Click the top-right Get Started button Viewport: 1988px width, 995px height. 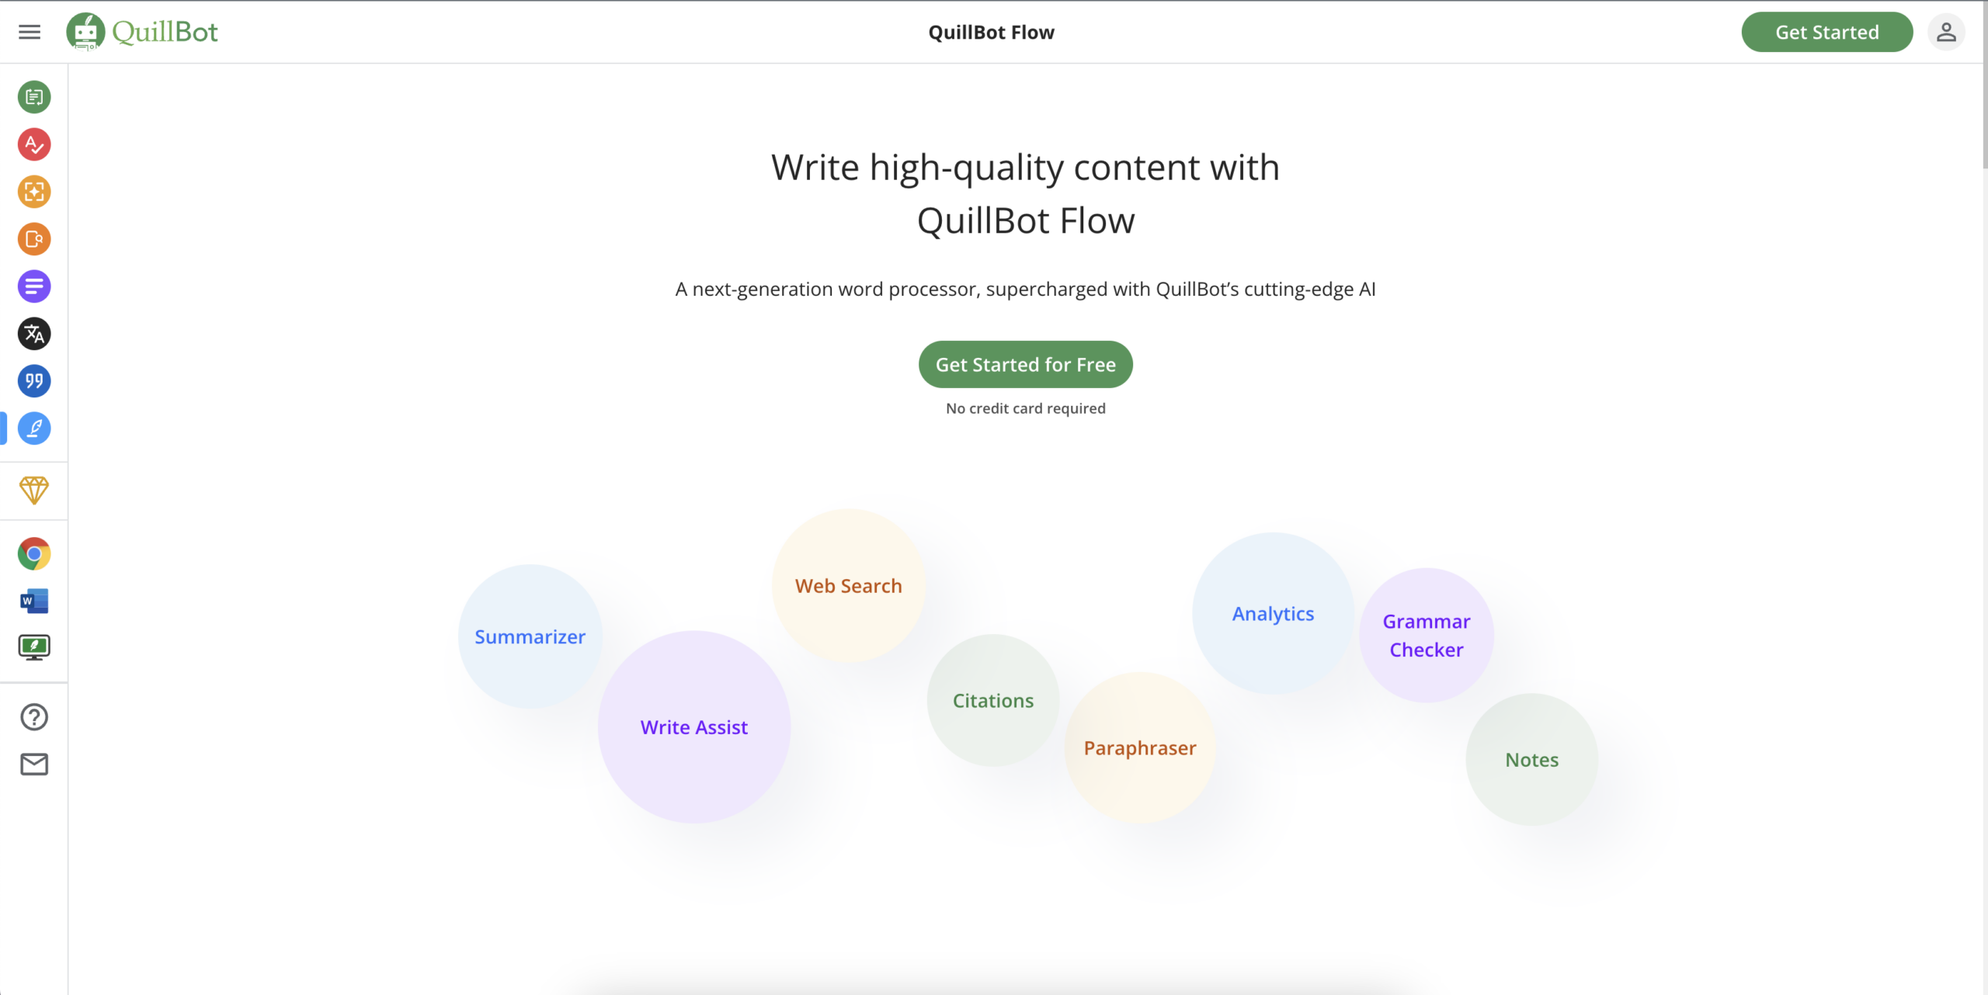click(1828, 32)
